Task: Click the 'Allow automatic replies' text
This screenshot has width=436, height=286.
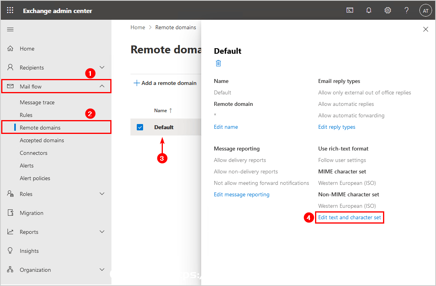Action: click(346, 104)
